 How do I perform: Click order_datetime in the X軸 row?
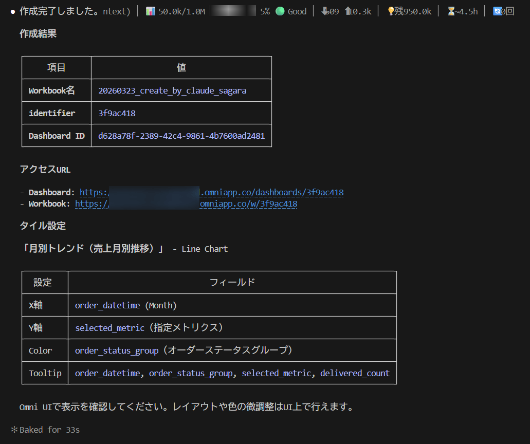(107, 306)
